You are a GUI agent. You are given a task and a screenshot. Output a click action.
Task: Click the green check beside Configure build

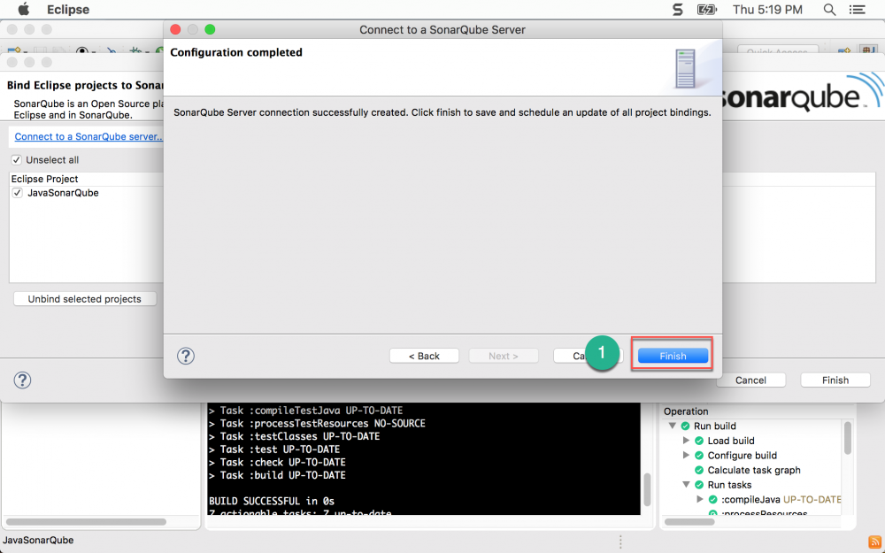699,455
